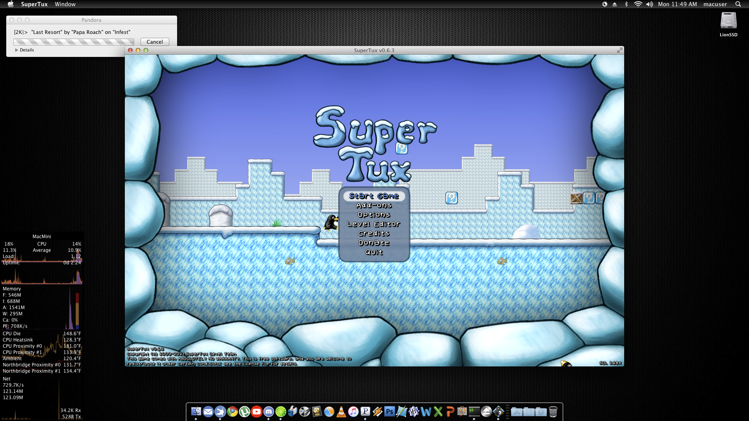Open Spotlight search magnifier icon

tap(738, 4)
